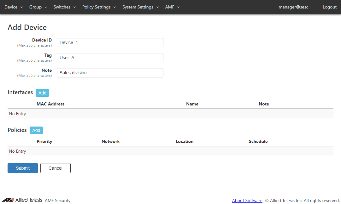Log out using the Logout link
This screenshot has height=204, width=341.
[329, 7]
